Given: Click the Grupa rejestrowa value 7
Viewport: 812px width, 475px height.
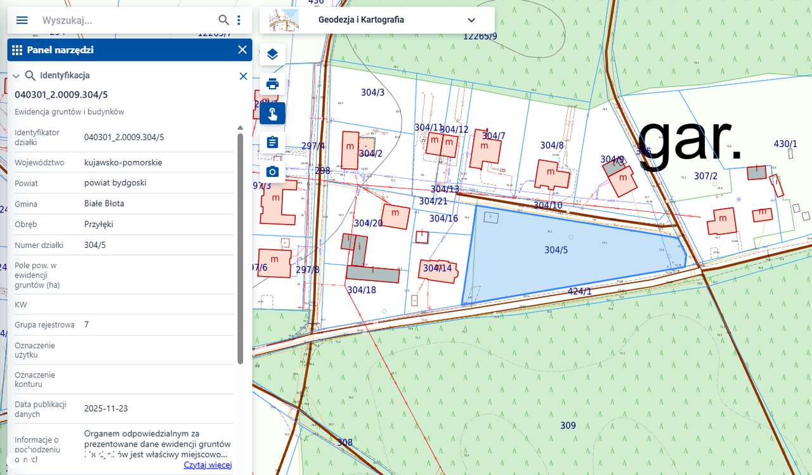Looking at the screenshot, I should [x=86, y=325].
